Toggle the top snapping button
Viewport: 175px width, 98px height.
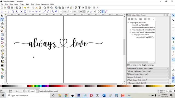(x=173, y=16)
